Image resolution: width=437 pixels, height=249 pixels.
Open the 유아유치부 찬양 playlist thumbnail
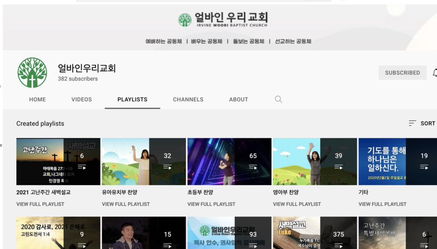[x=144, y=161]
